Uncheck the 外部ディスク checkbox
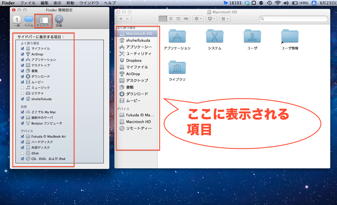 pos(22,147)
